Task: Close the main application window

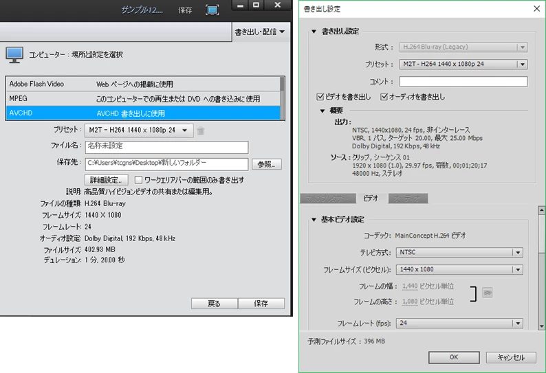Action: click(278, 5)
